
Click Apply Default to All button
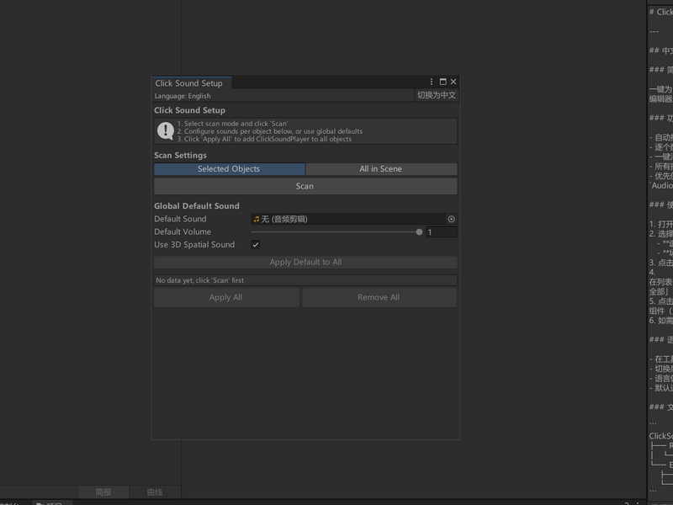tap(305, 262)
